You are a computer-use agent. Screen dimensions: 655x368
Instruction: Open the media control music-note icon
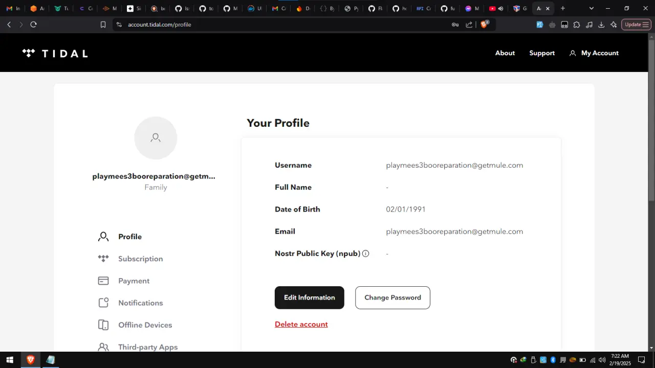589,25
